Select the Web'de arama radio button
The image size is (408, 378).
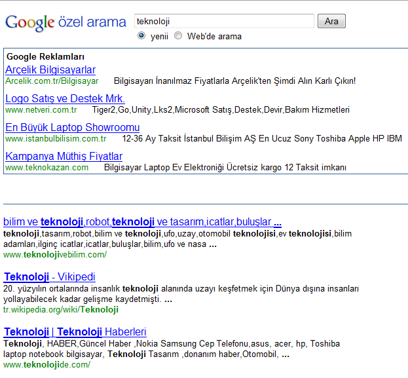(x=178, y=35)
